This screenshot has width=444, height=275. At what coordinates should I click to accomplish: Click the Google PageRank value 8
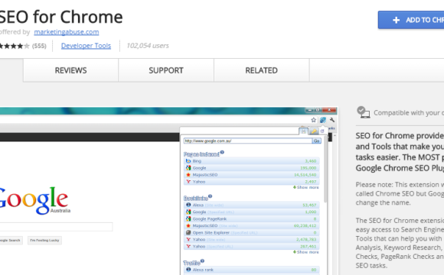(x=315, y=219)
